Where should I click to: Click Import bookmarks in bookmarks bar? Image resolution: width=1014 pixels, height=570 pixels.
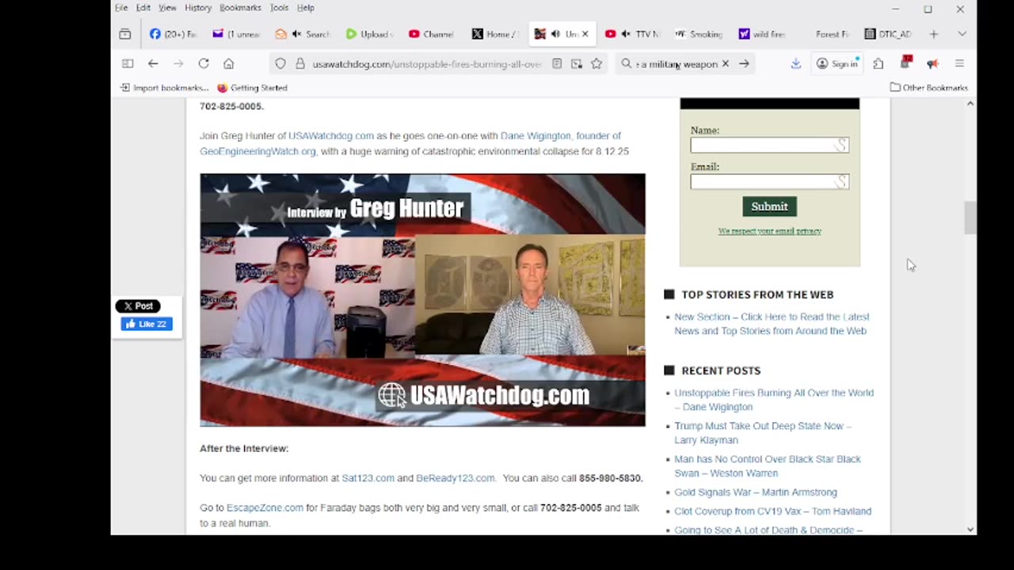pos(165,88)
